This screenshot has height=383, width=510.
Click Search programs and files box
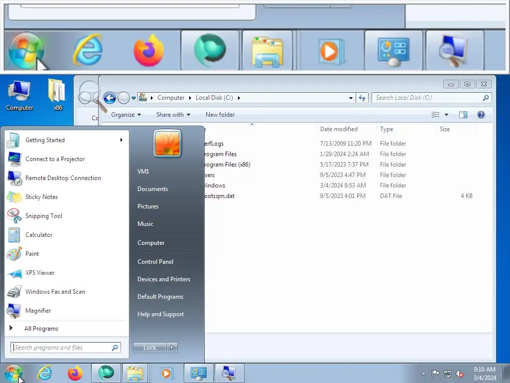66,348
